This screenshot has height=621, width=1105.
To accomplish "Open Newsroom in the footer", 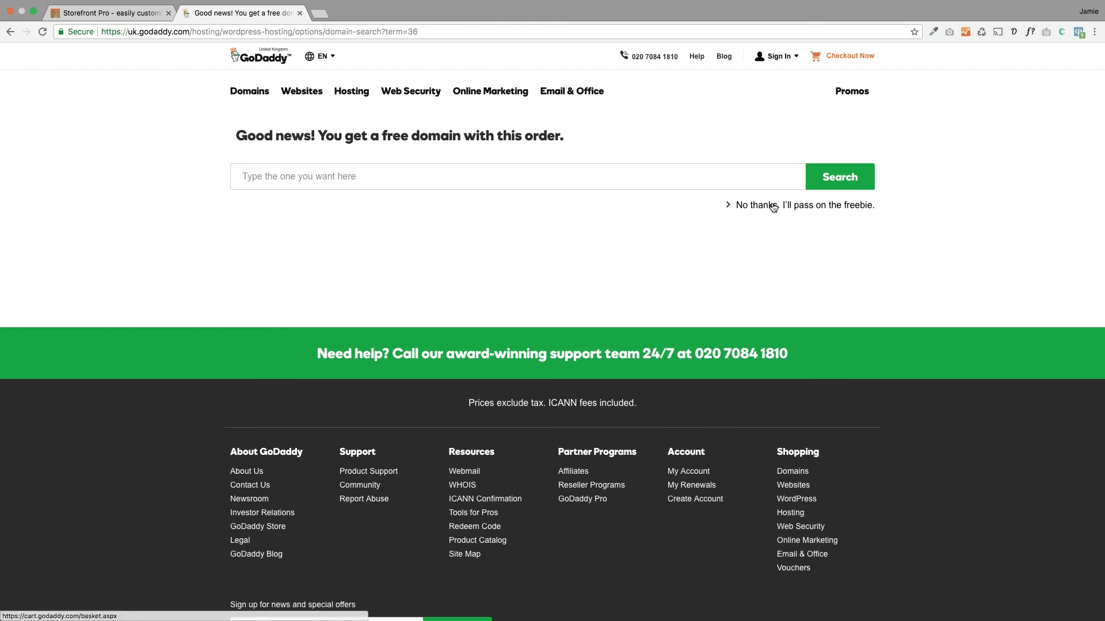I will click(249, 499).
